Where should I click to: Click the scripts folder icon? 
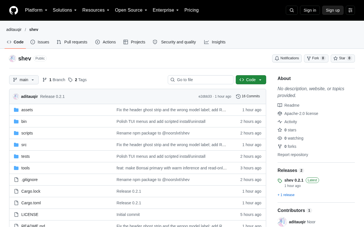[16, 133]
